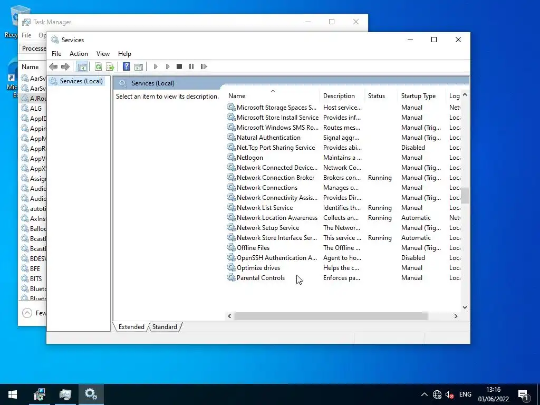Sort by the Description column header

pos(343,96)
